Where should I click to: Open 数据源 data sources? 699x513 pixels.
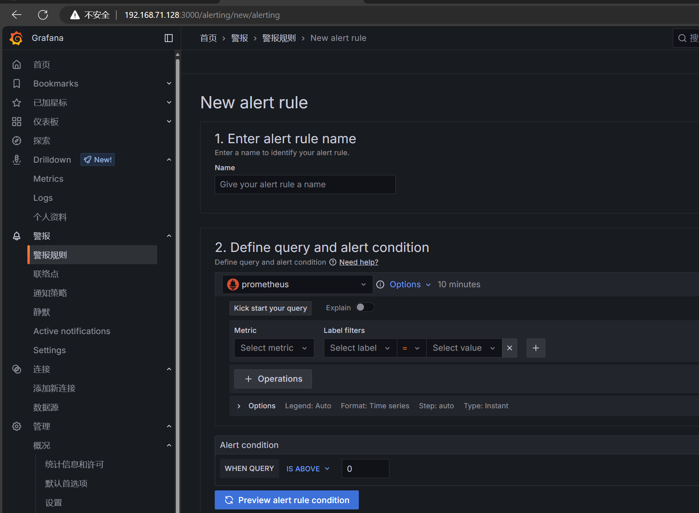[46, 407]
